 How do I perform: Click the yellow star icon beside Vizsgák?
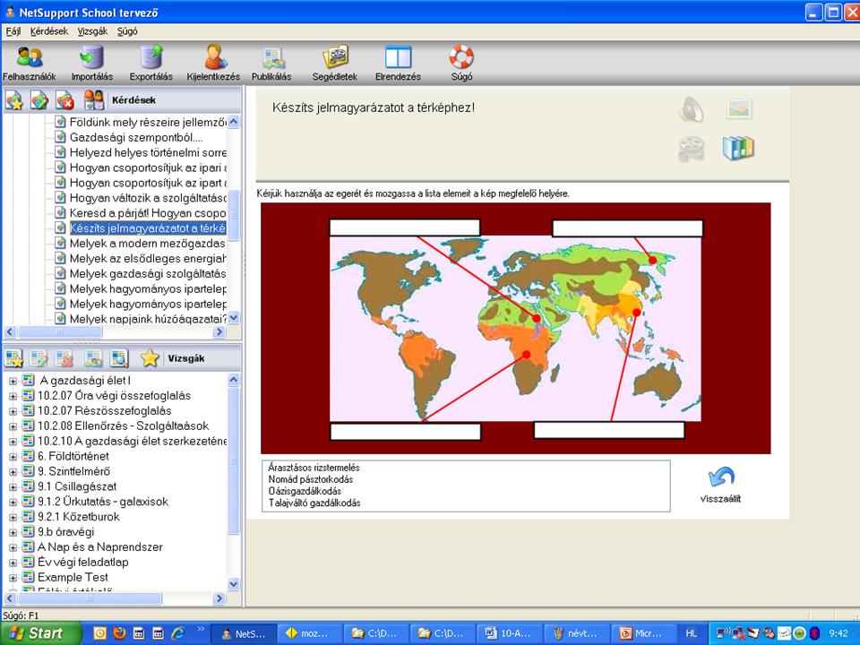(x=150, y=358)
